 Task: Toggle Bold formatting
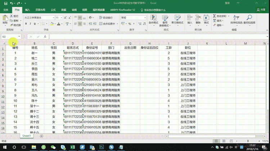(x=26, y=24)
